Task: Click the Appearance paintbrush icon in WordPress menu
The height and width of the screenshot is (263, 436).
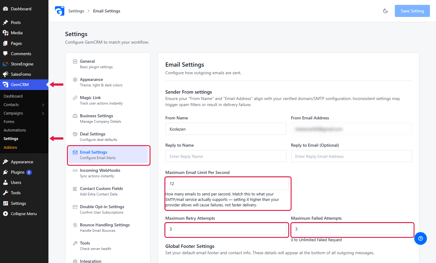Action: click(5, 162)
